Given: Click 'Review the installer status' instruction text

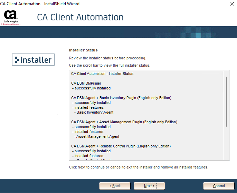Looking at the screenshot, I should [107, 58].
